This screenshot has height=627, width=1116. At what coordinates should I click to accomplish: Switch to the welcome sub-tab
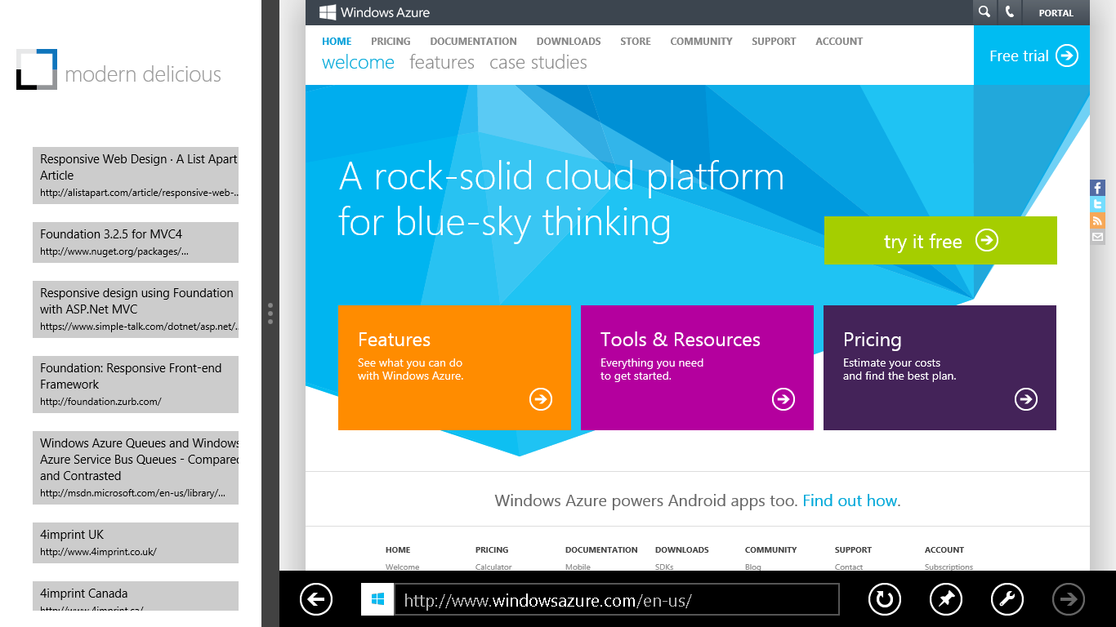click(x=358, y=63)
